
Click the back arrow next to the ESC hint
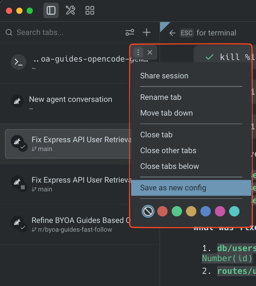pyautogui.click(x=172, y=33)
